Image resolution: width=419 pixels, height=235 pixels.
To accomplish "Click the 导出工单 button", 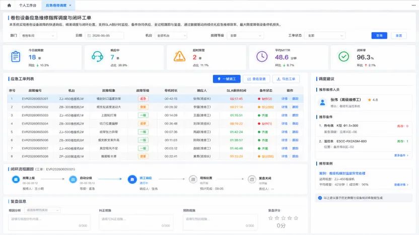I will tap(286, 79).
